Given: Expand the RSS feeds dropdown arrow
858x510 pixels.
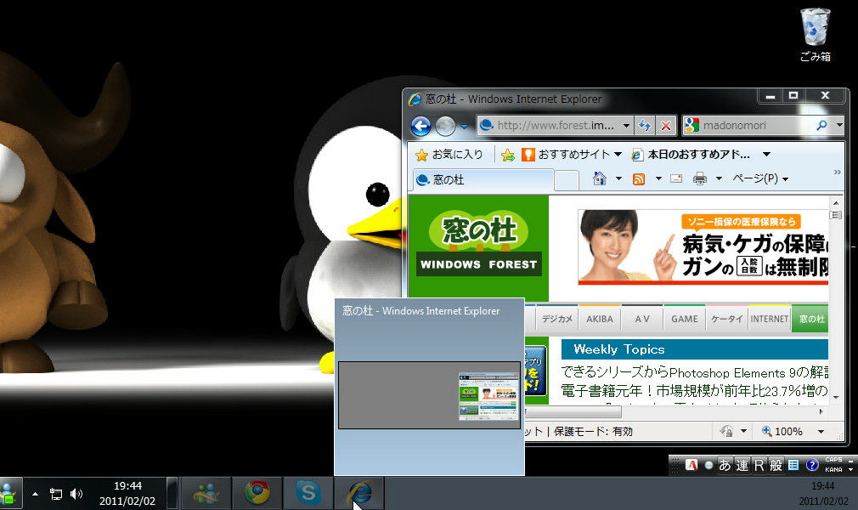Looking at the screenshot, I should point(658,178).
